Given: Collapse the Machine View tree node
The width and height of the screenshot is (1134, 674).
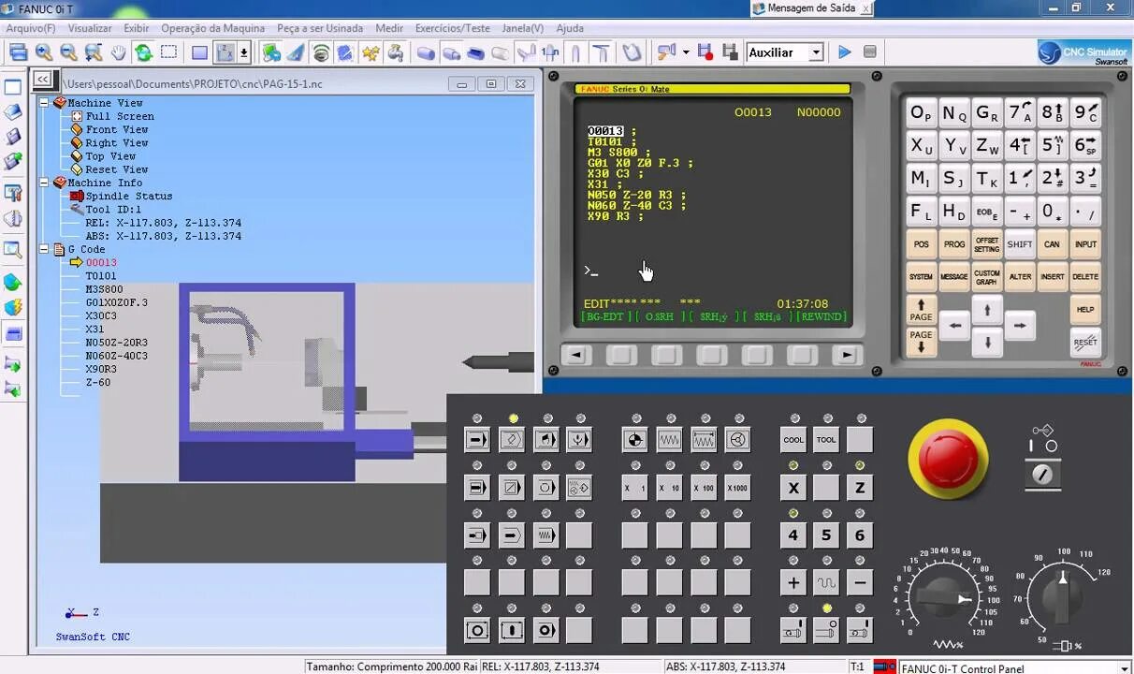Looking at the screenshot, I should tap(44, 103).
